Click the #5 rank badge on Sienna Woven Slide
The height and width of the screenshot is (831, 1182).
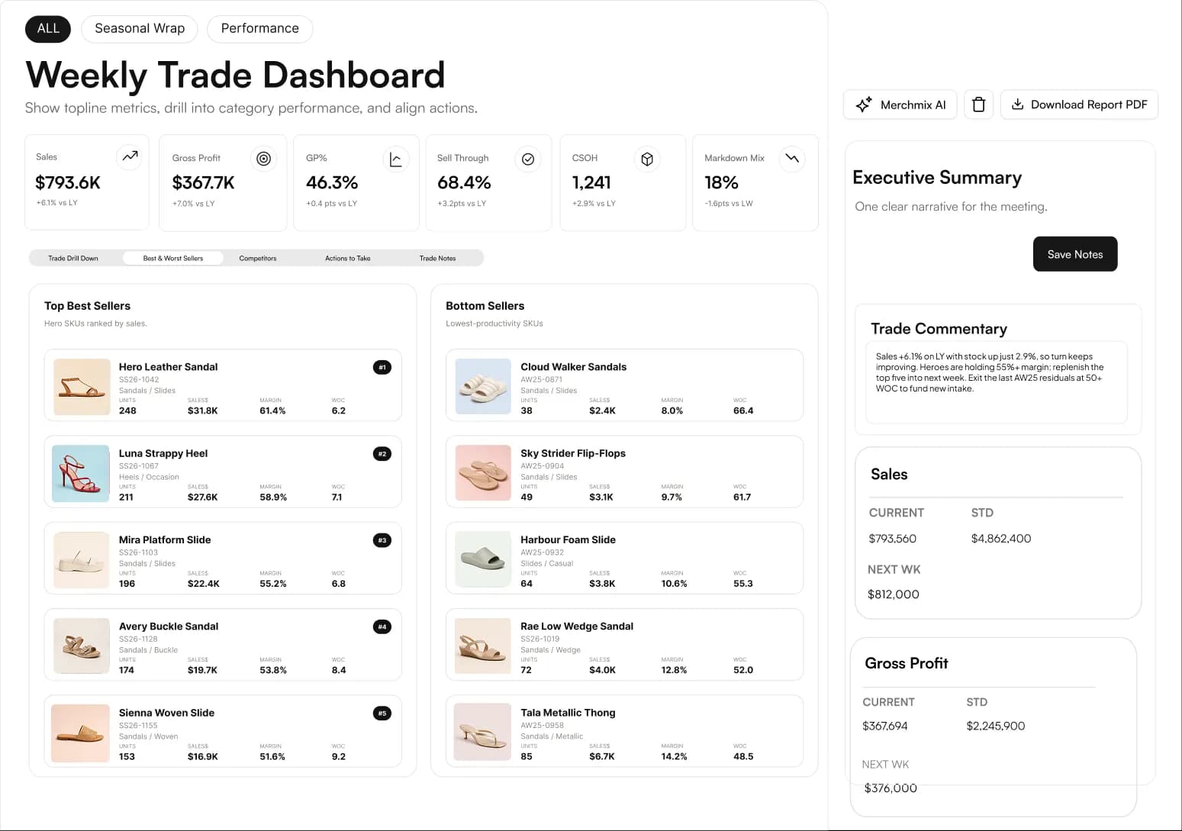(382, 713)
